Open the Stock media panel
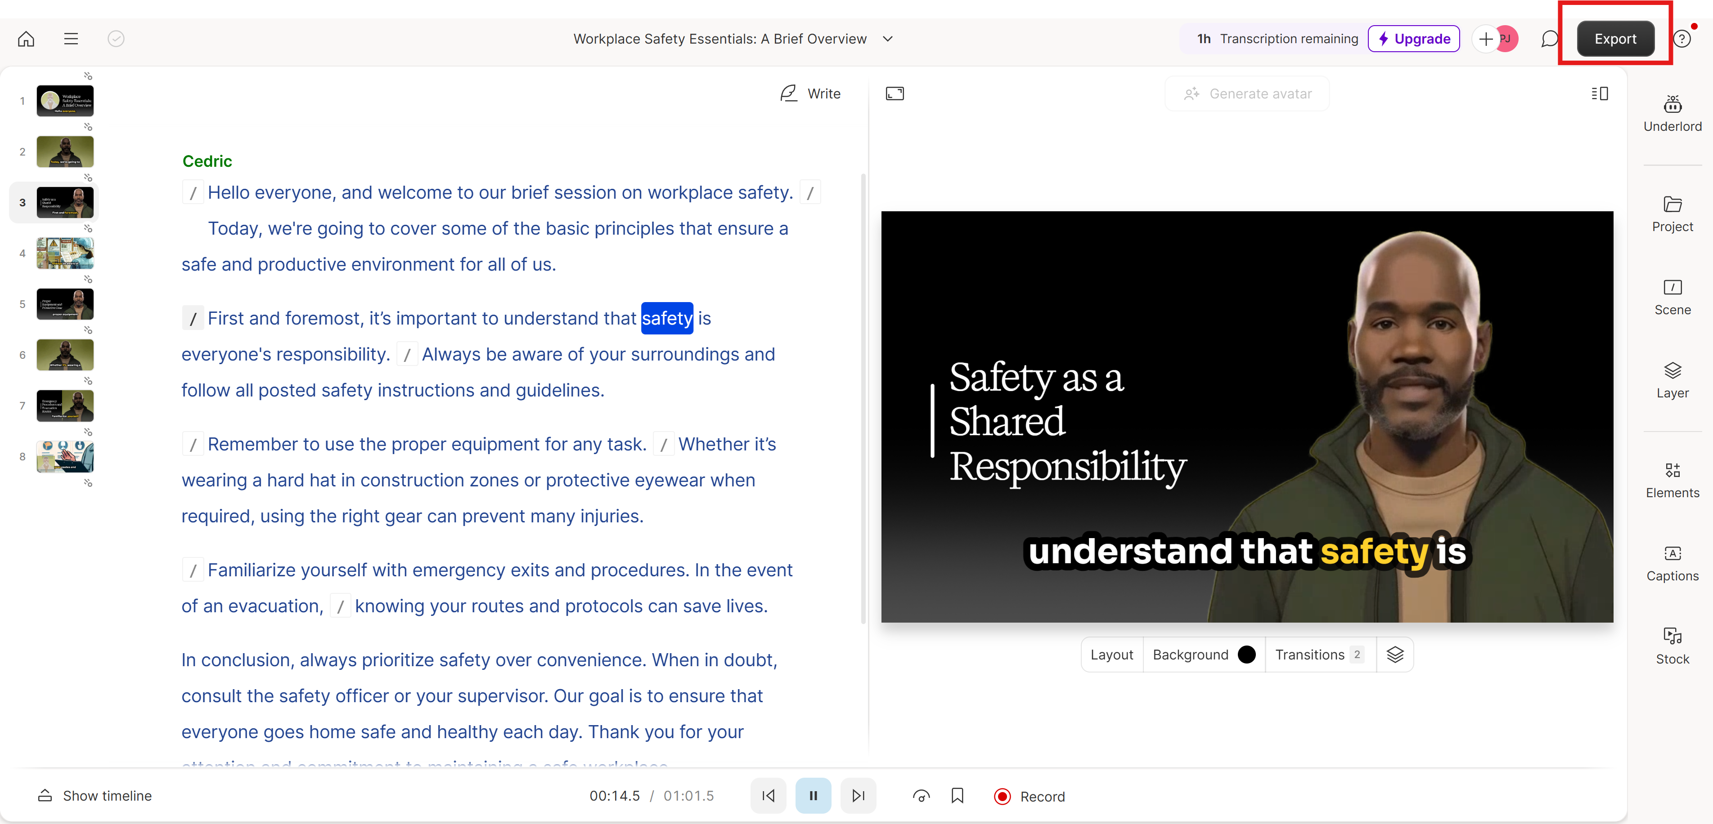Viewport: 1713px width, 824px height. click(1672, 646)
